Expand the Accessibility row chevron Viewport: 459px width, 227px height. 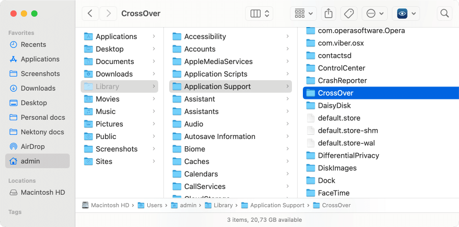tap(288, 36)
